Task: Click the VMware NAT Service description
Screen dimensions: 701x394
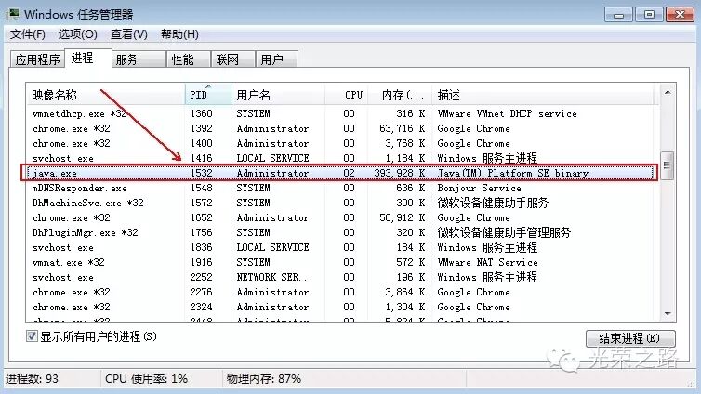Action: [487, 262]
